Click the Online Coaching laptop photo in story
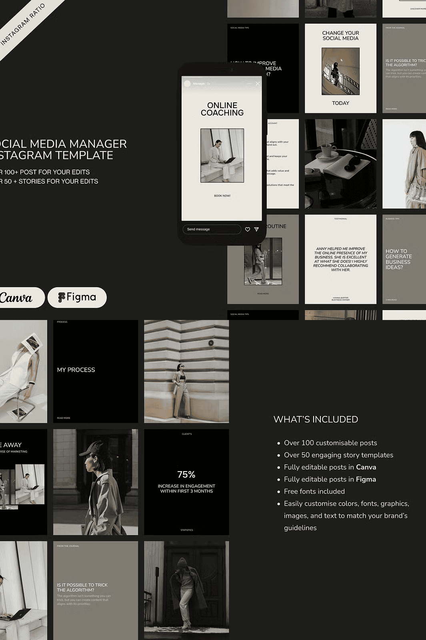The image size is (426, 640). 222,155
